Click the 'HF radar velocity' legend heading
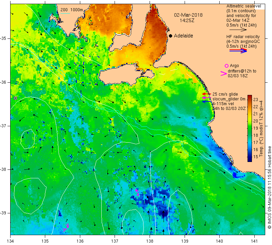 pyautogui.click(x=243, y=37)
